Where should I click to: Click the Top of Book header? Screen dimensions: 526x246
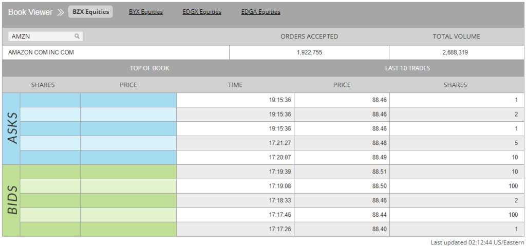click(x=149, y=68)
